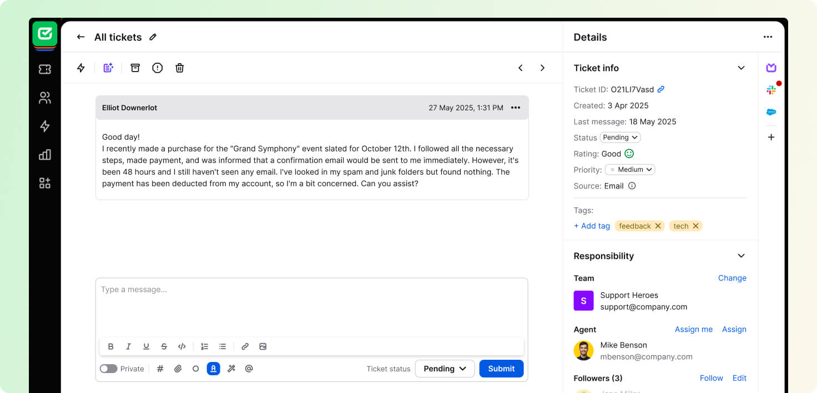Click the insert link icon in editor

click(x=245, y=346)
